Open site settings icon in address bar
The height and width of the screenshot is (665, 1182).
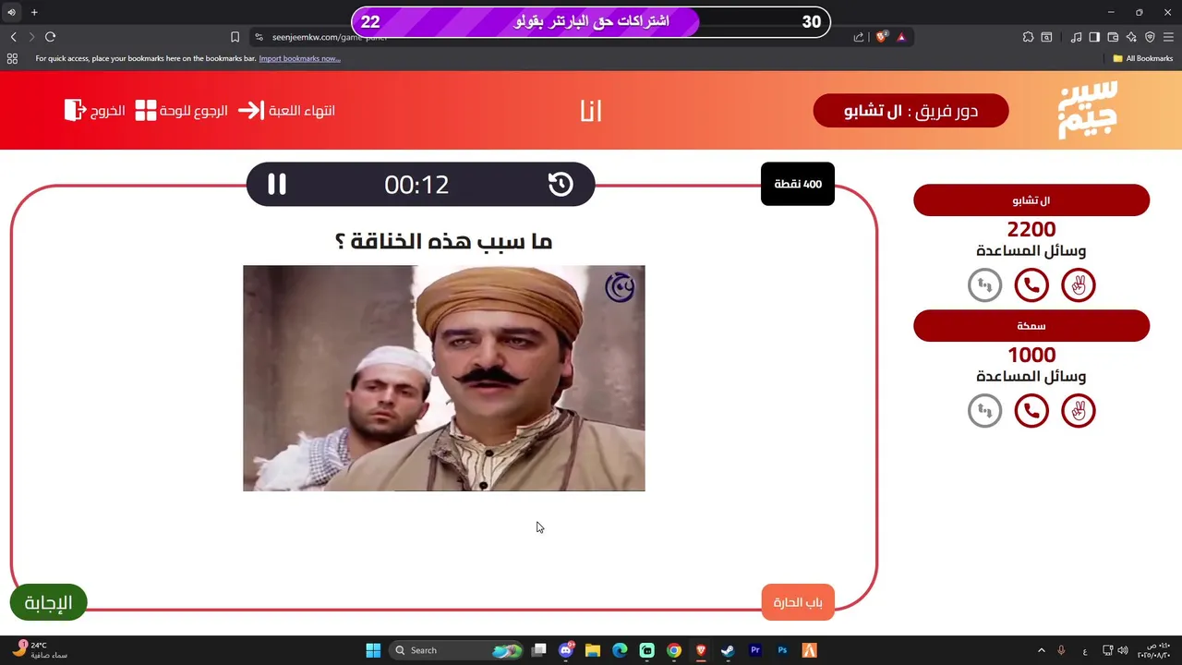tap(259, 37)
